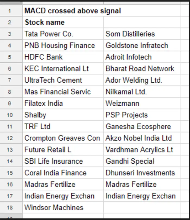The image size is (190, 220).
Task: Select the Windsor Machines cell
Action: click(54, 208)
